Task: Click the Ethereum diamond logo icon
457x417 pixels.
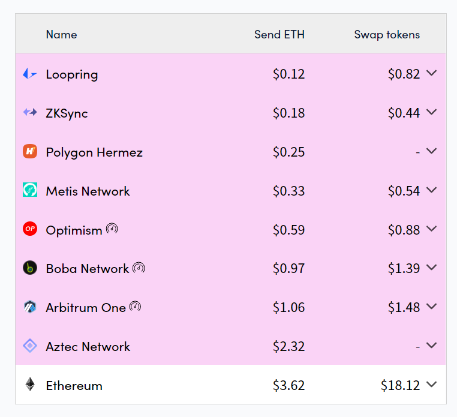Action: coord(30,385)
